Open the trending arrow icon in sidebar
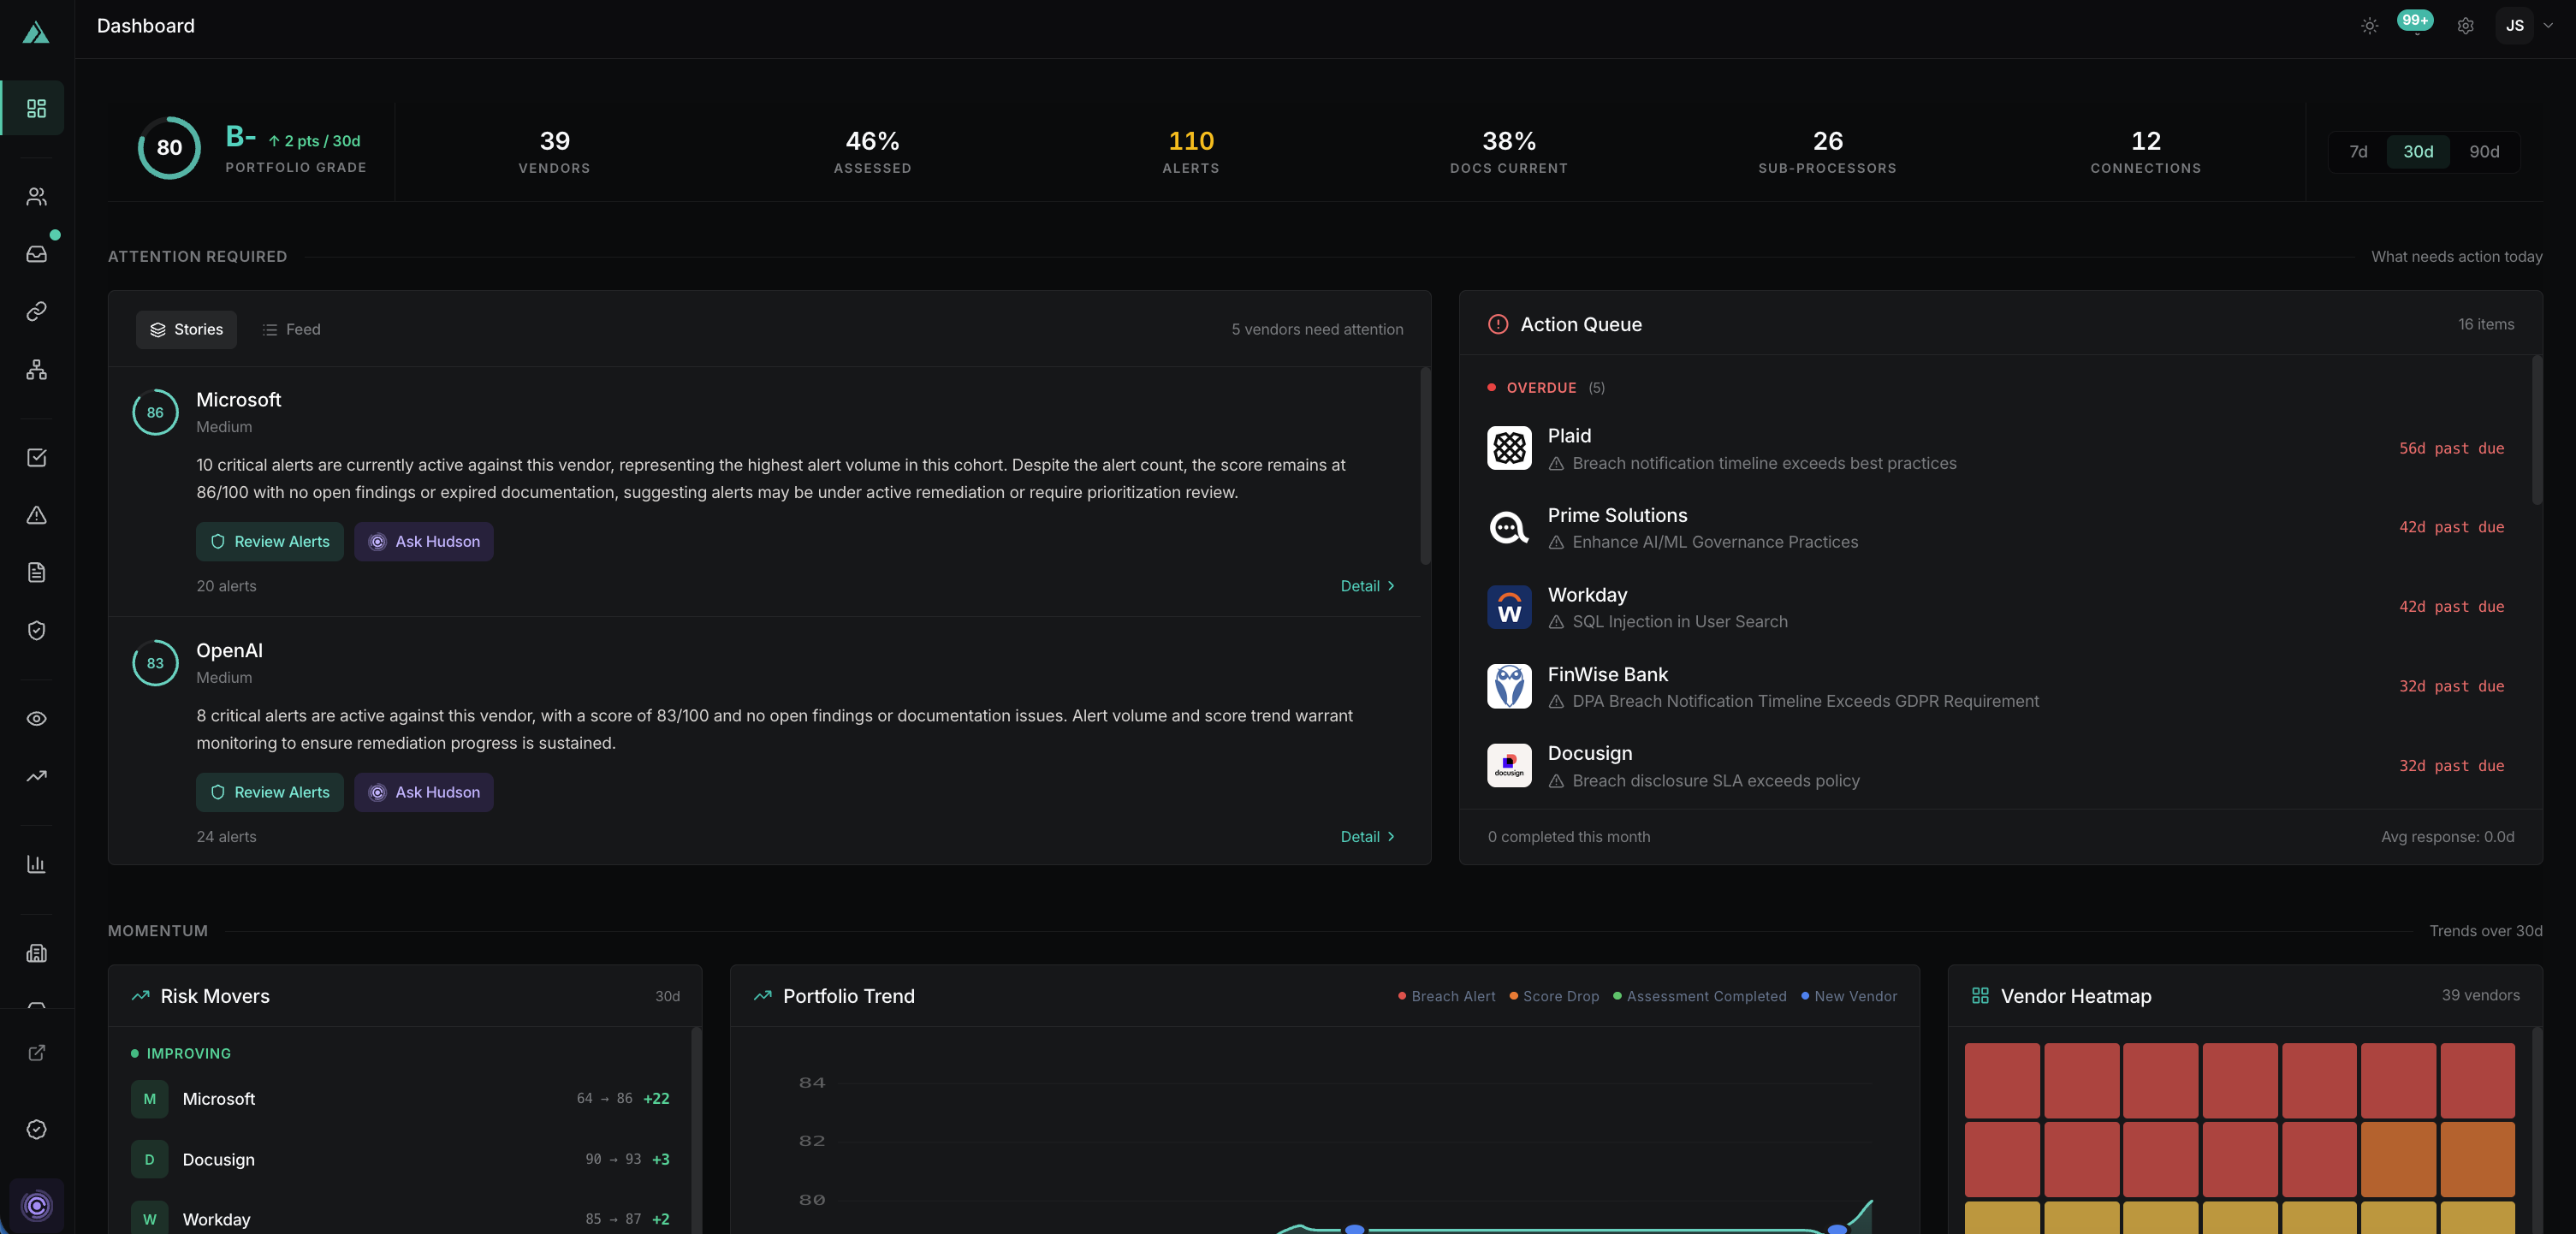 pos(36,776)
